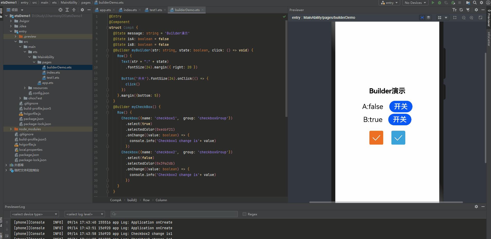Refresh the Previewer panel
The height and width of the screenshot is (239, 491).
click(x=461, y=10)
